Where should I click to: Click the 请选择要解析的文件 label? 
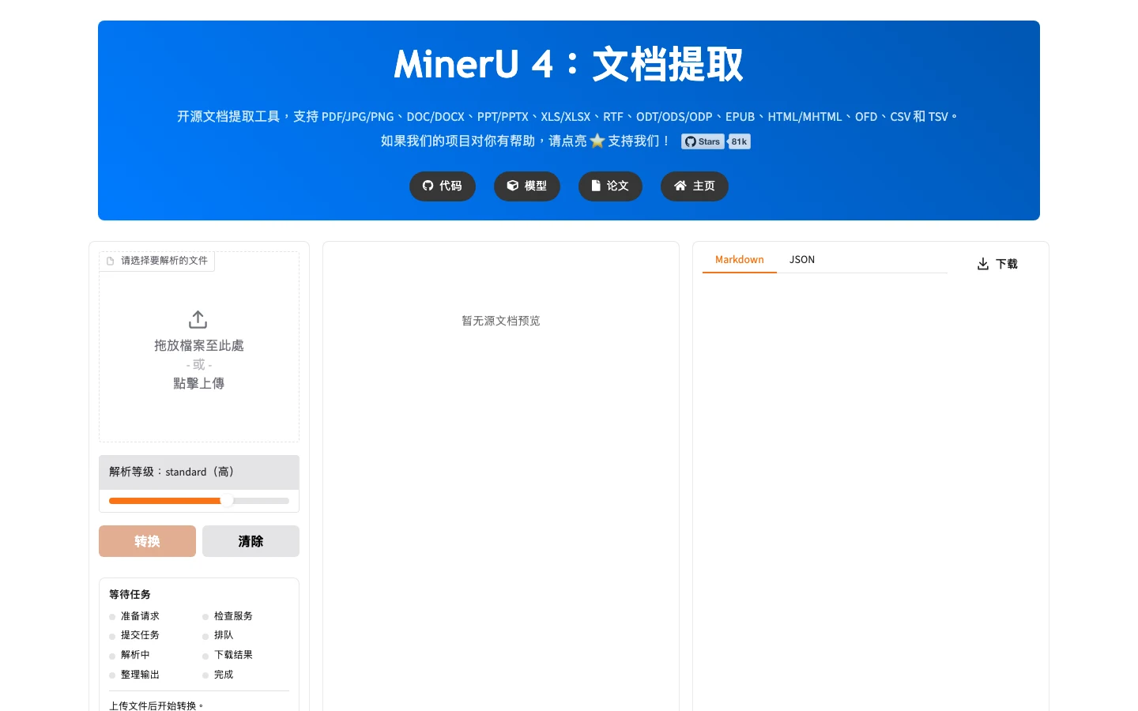click(164, 261)
